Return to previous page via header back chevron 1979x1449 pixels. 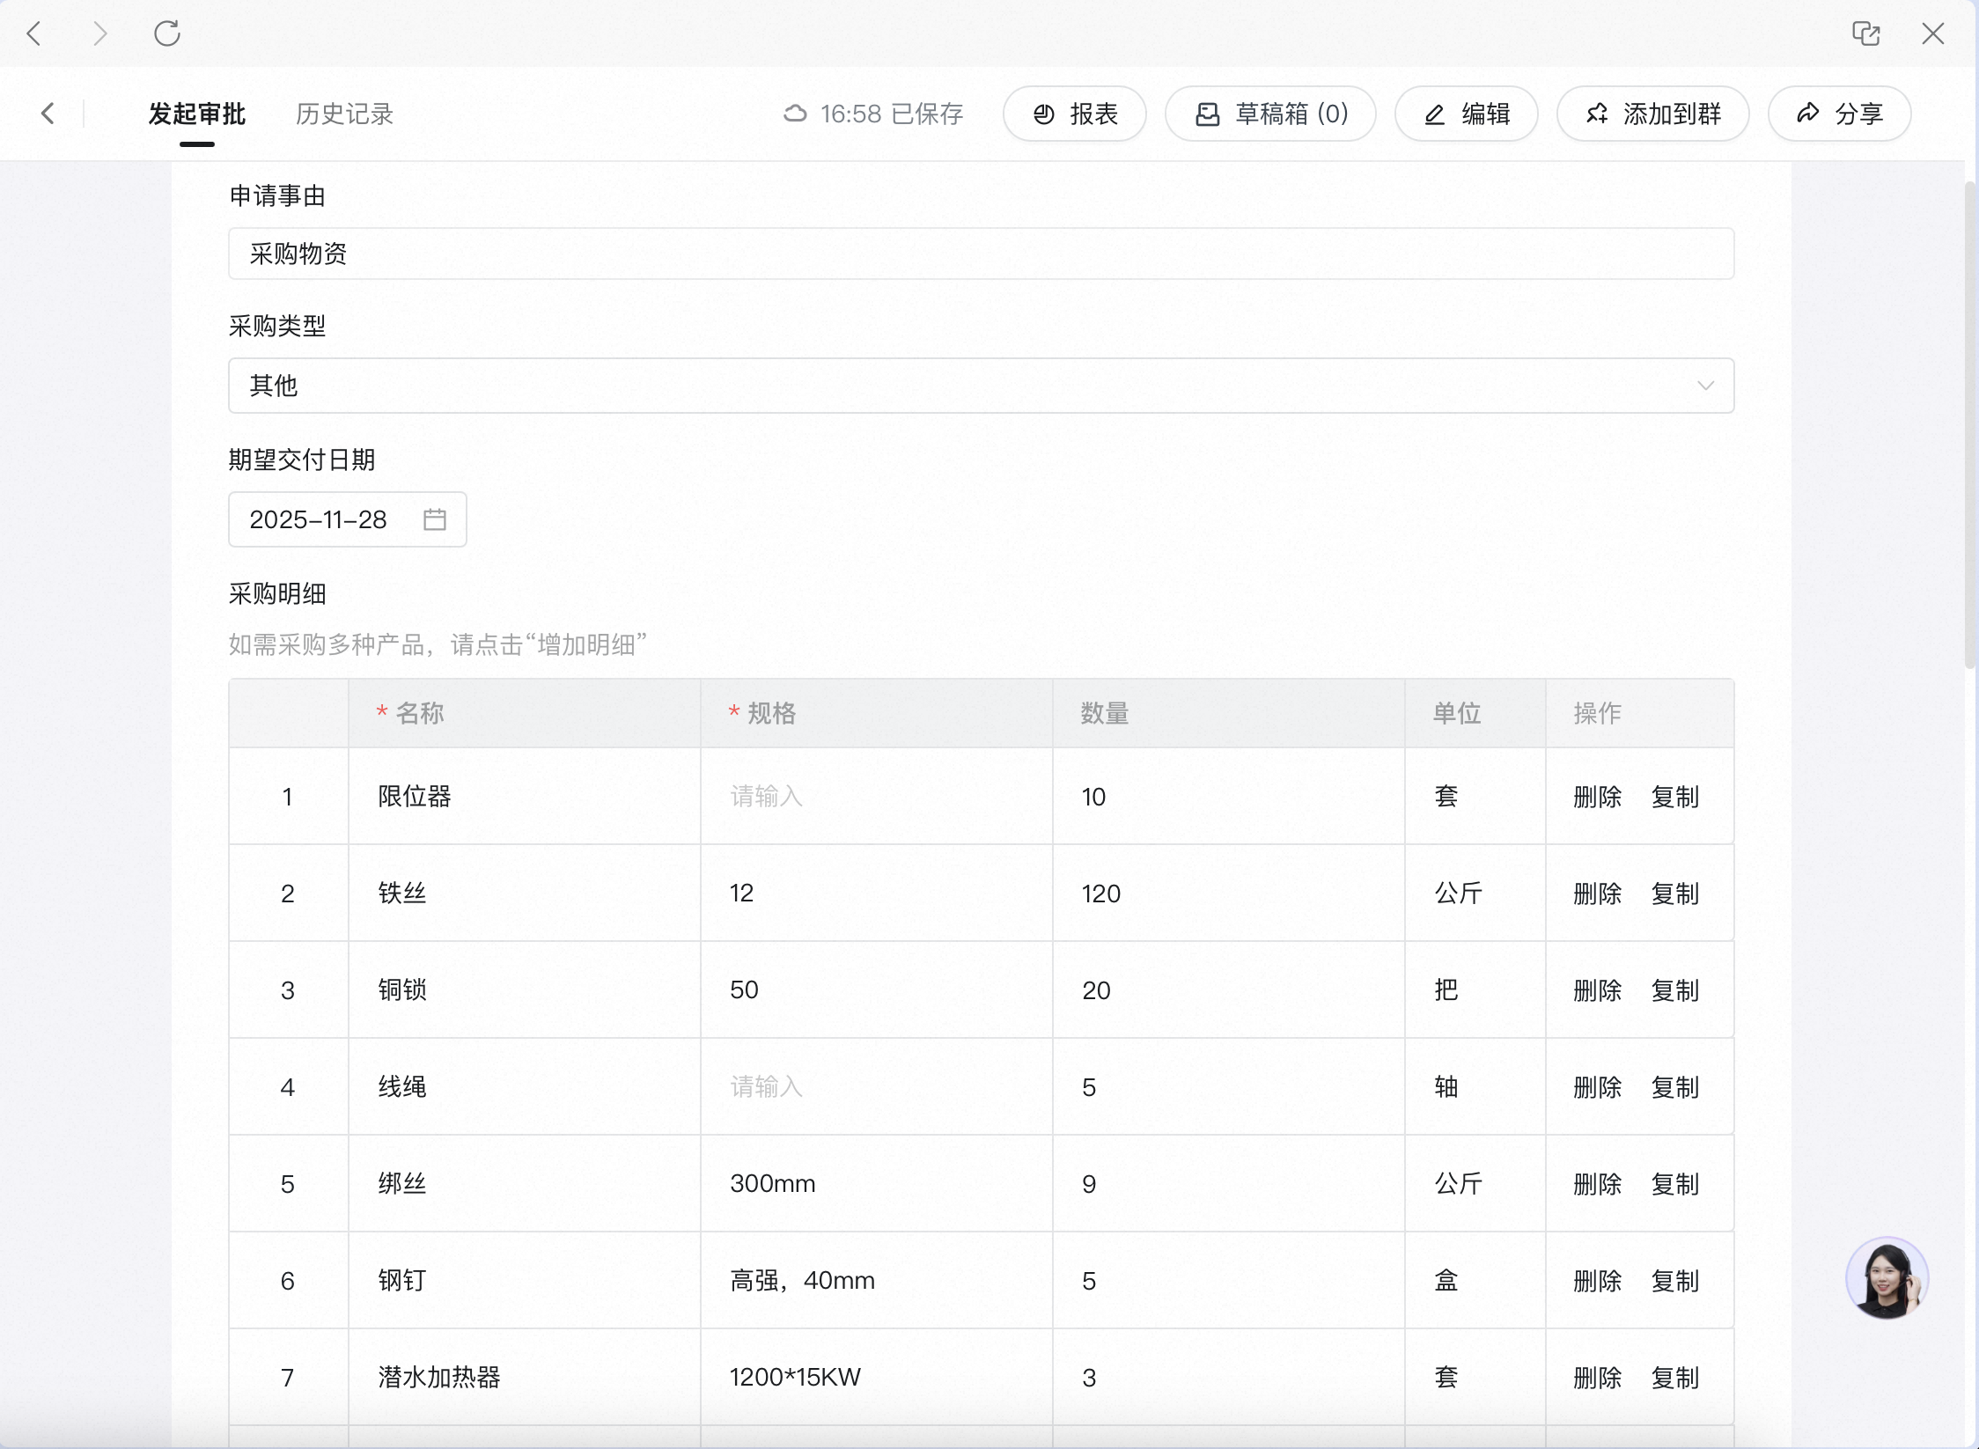click(x=48, y=114)
